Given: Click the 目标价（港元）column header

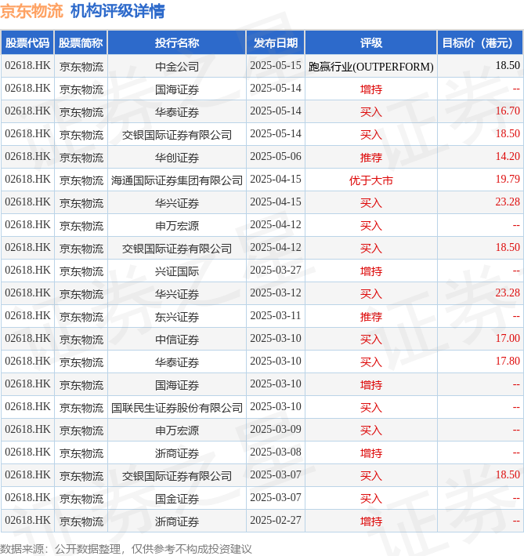Looking at the screenshot, I should click(480, 43).
